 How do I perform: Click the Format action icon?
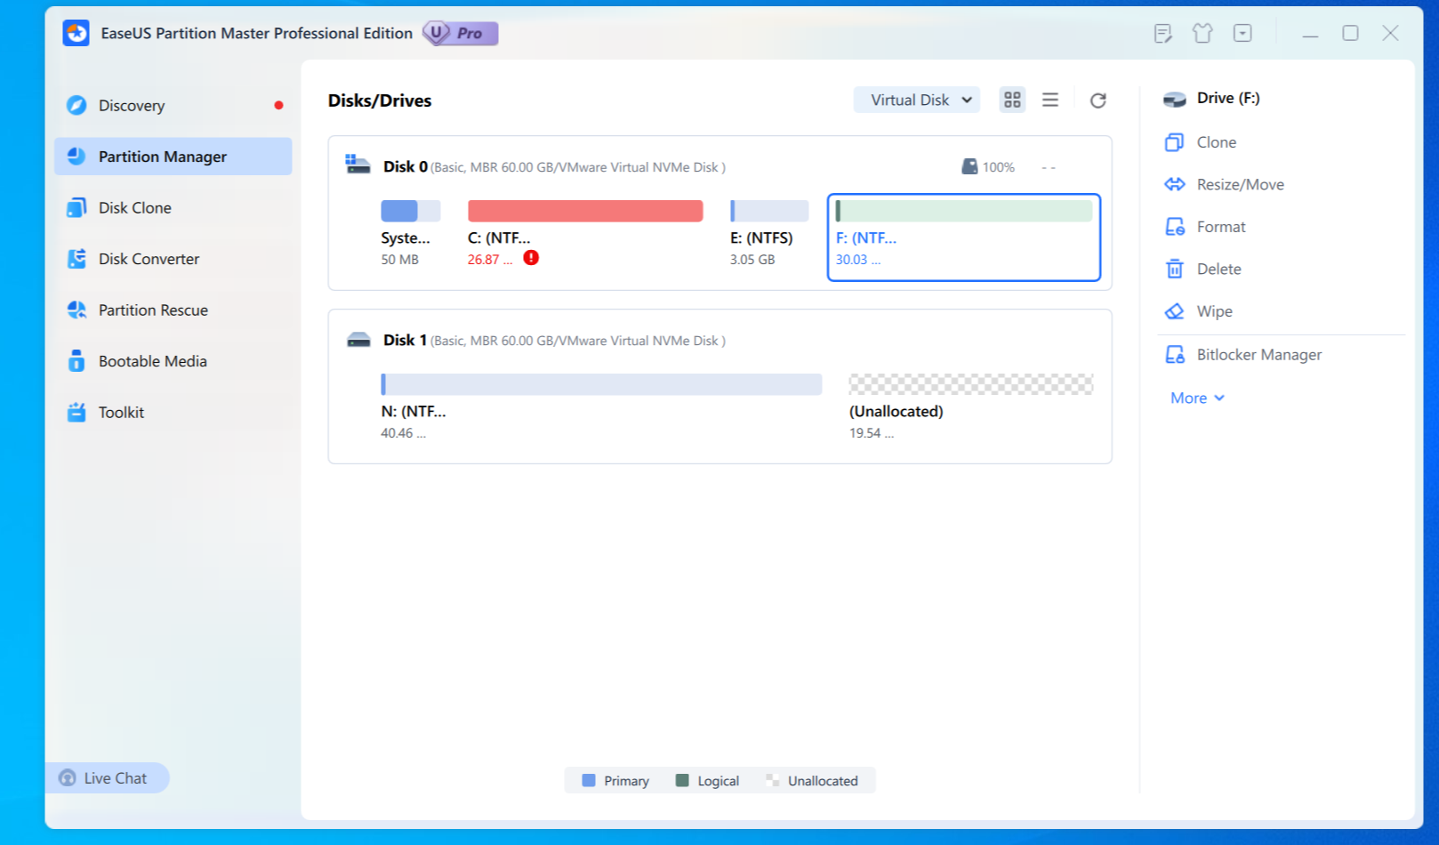[1175, 227]
